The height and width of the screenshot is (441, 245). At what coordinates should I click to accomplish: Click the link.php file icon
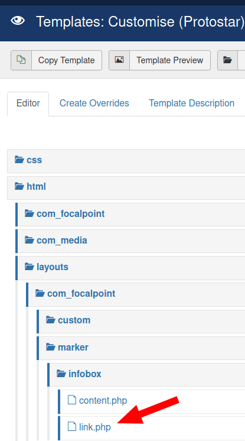[72, 427]
